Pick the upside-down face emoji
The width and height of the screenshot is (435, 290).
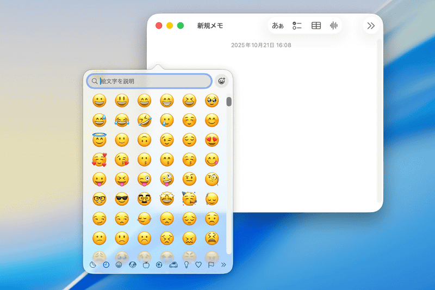click(144, 140)
